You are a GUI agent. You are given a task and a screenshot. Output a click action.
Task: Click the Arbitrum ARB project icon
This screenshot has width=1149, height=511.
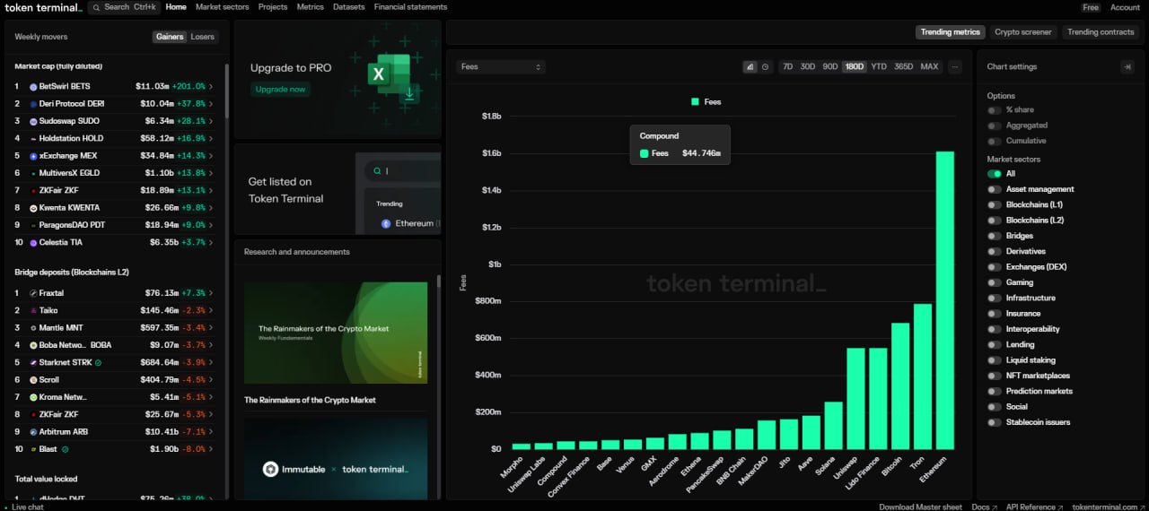click(33, 432)
